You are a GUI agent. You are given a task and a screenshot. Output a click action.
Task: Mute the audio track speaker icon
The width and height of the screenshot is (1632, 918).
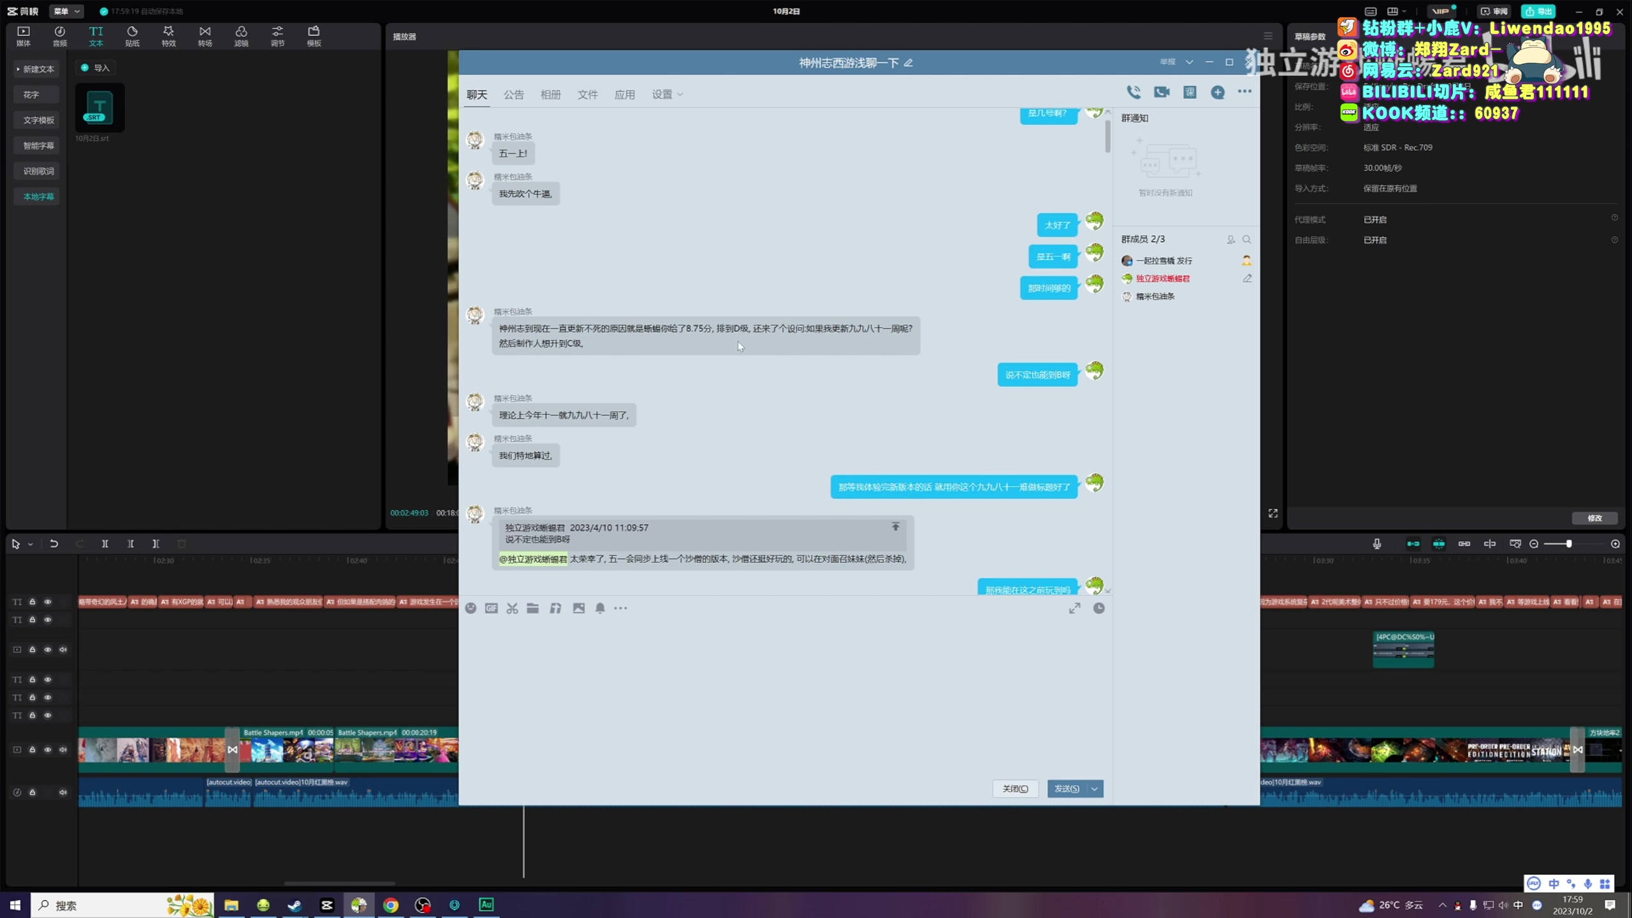click(63, 792)
